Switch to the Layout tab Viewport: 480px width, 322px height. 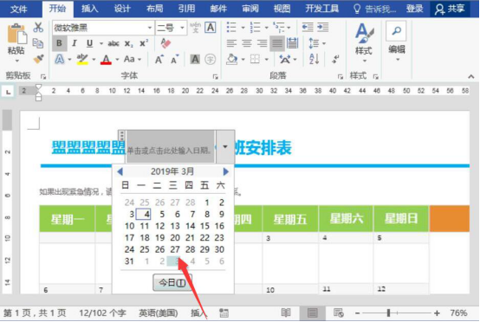(x=154, y=9)
